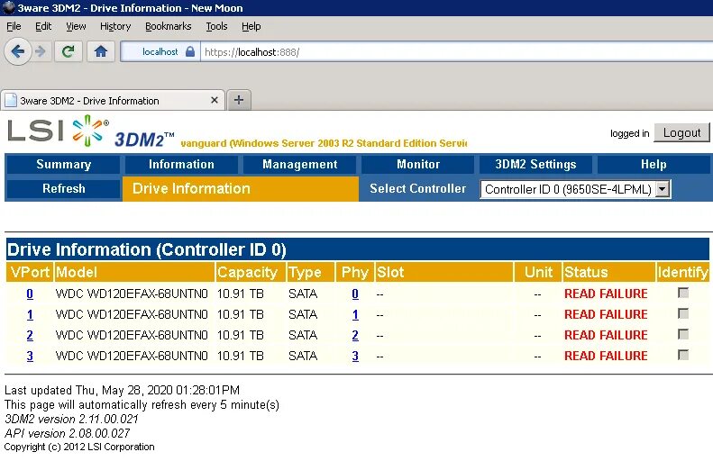The width and height of the screenshot is (713, 461).
Task: Click the Identify column header
Action: (682, 272)
